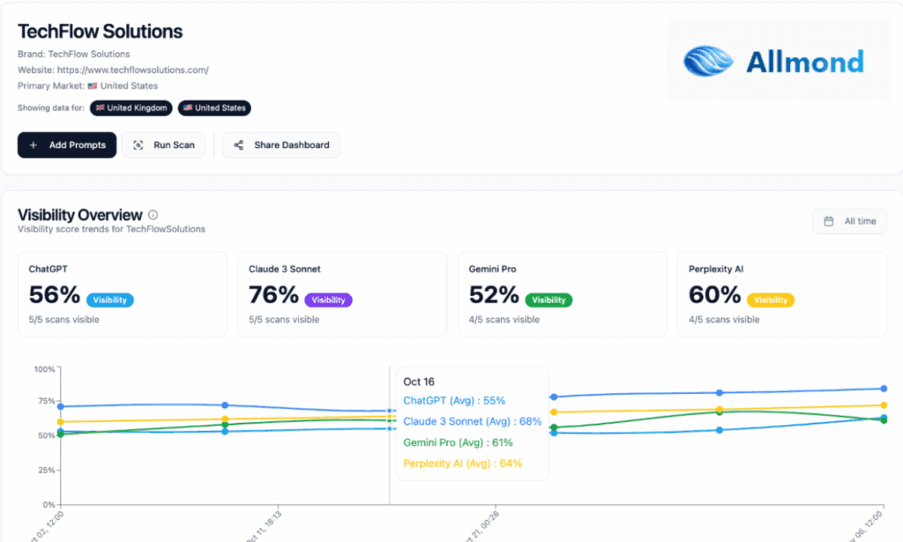Click the TechFlow Solutions heading
The image size is (903, 542).
pyautogui.click(x=101, y=31)
